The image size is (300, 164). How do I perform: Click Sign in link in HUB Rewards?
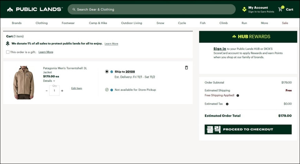point(220,49)
